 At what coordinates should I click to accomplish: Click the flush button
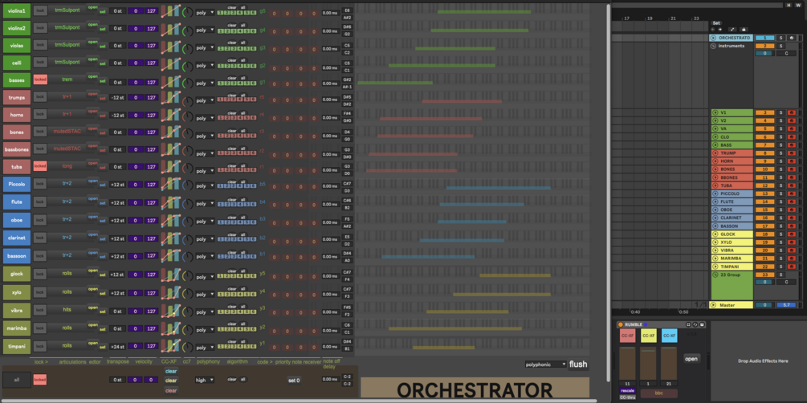(x=578, y=364)
